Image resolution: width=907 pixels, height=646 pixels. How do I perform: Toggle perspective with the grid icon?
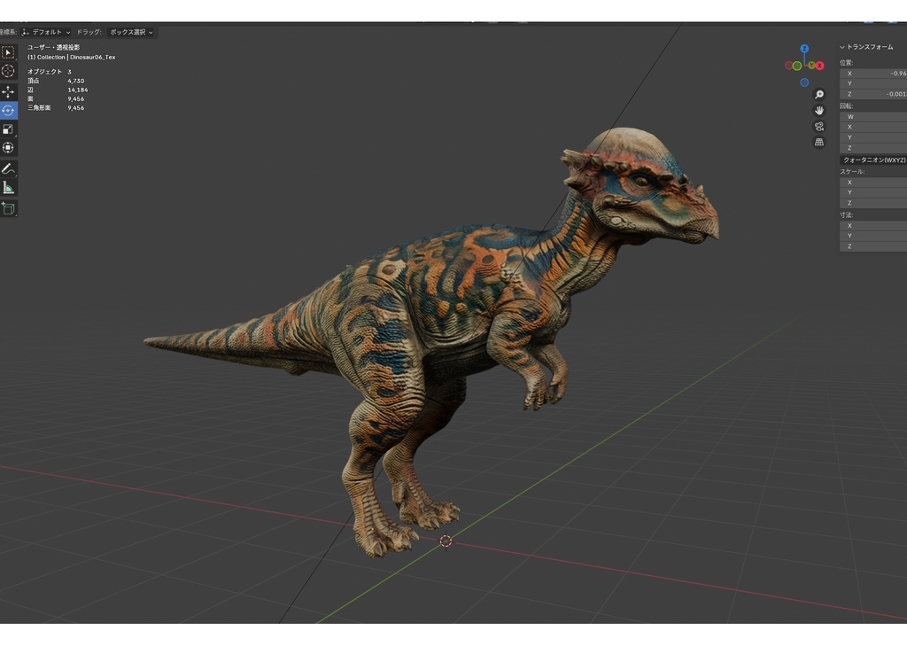pos(819,141)
